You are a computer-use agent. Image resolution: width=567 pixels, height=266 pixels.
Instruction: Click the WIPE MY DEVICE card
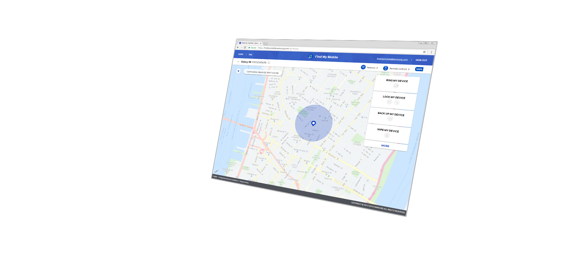[388, 134]
